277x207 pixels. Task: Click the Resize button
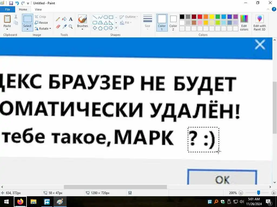click(x=41, y=23)
